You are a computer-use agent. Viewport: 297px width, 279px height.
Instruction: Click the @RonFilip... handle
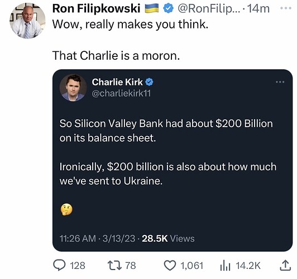pos(209,9)
